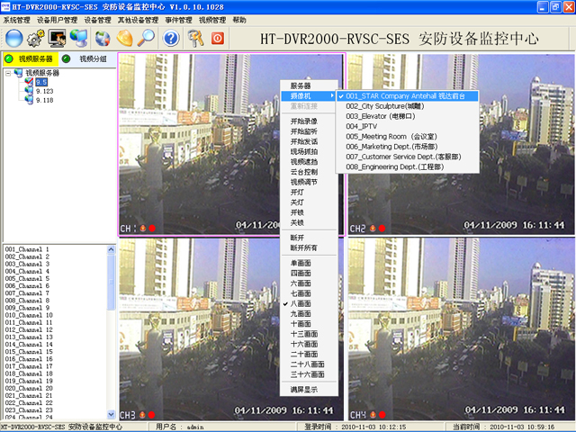Viewport: 576px width, 432px height.
Task: Click the blue sphere toolbar icon
Action: point(14,38)
